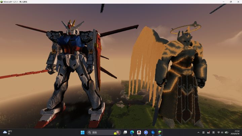Minimize the Minecraft window

tap(224, 2)
